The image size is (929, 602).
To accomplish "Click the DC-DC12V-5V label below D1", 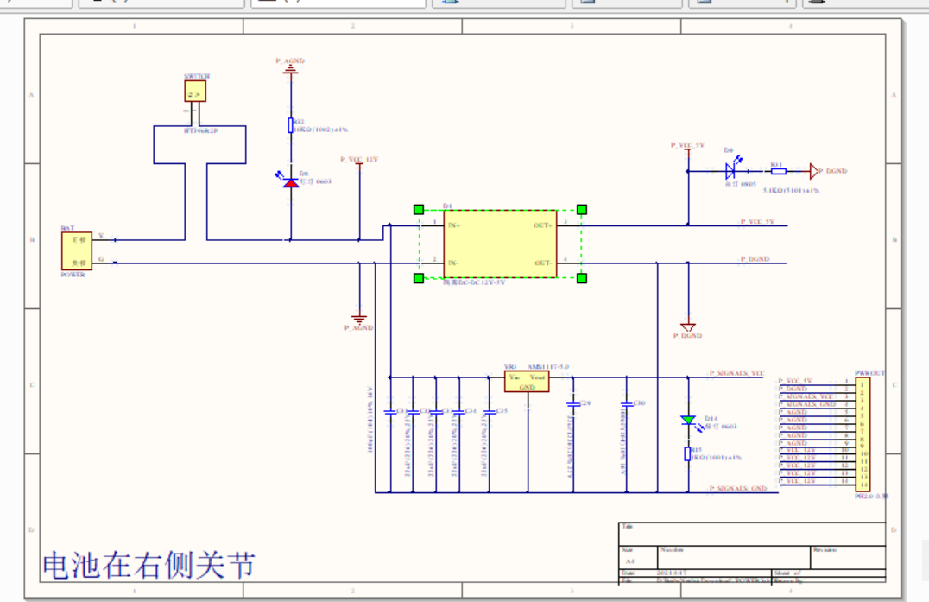I will point(475,283).
